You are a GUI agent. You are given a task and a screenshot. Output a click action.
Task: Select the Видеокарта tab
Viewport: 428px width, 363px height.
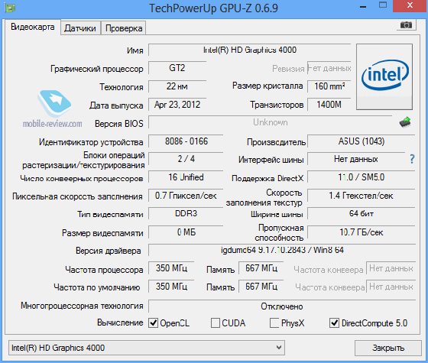(32, 27)
